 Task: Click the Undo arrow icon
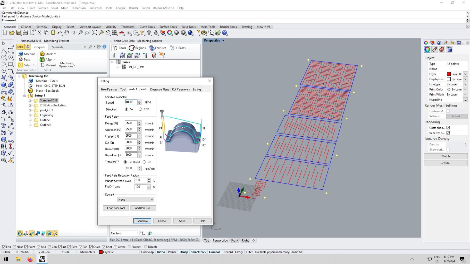click(60, 33)
